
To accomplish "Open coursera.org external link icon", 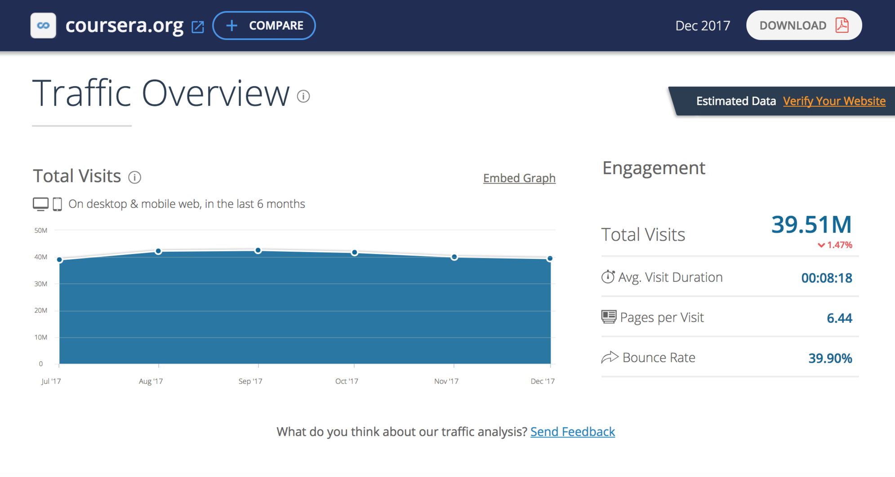I will click(198, 27).
